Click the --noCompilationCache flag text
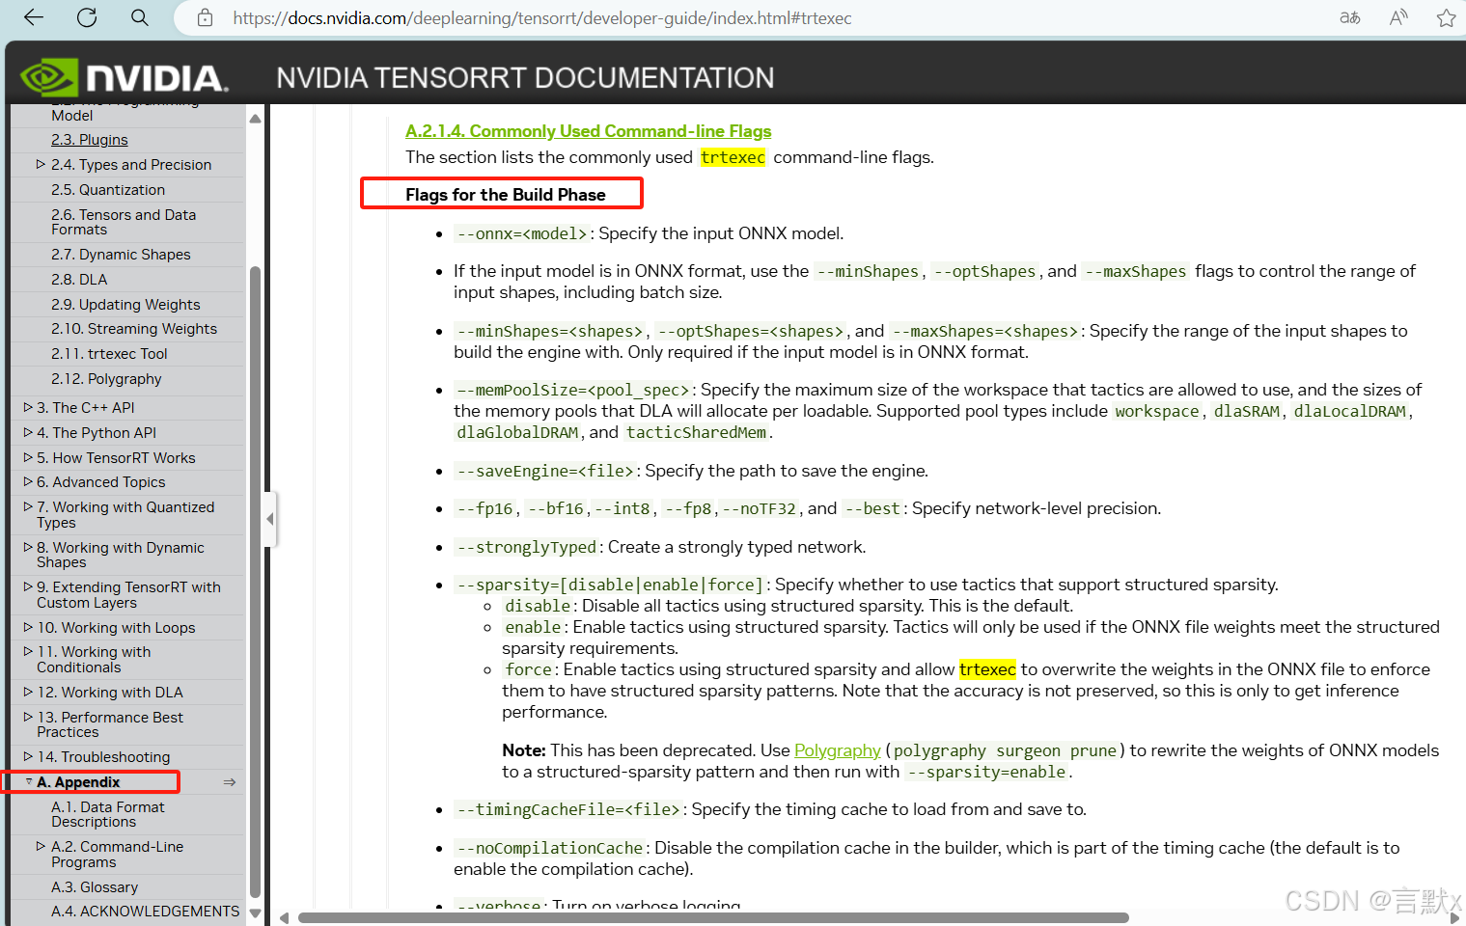This screenshot has width=1466, height=926. pos(550,848)
